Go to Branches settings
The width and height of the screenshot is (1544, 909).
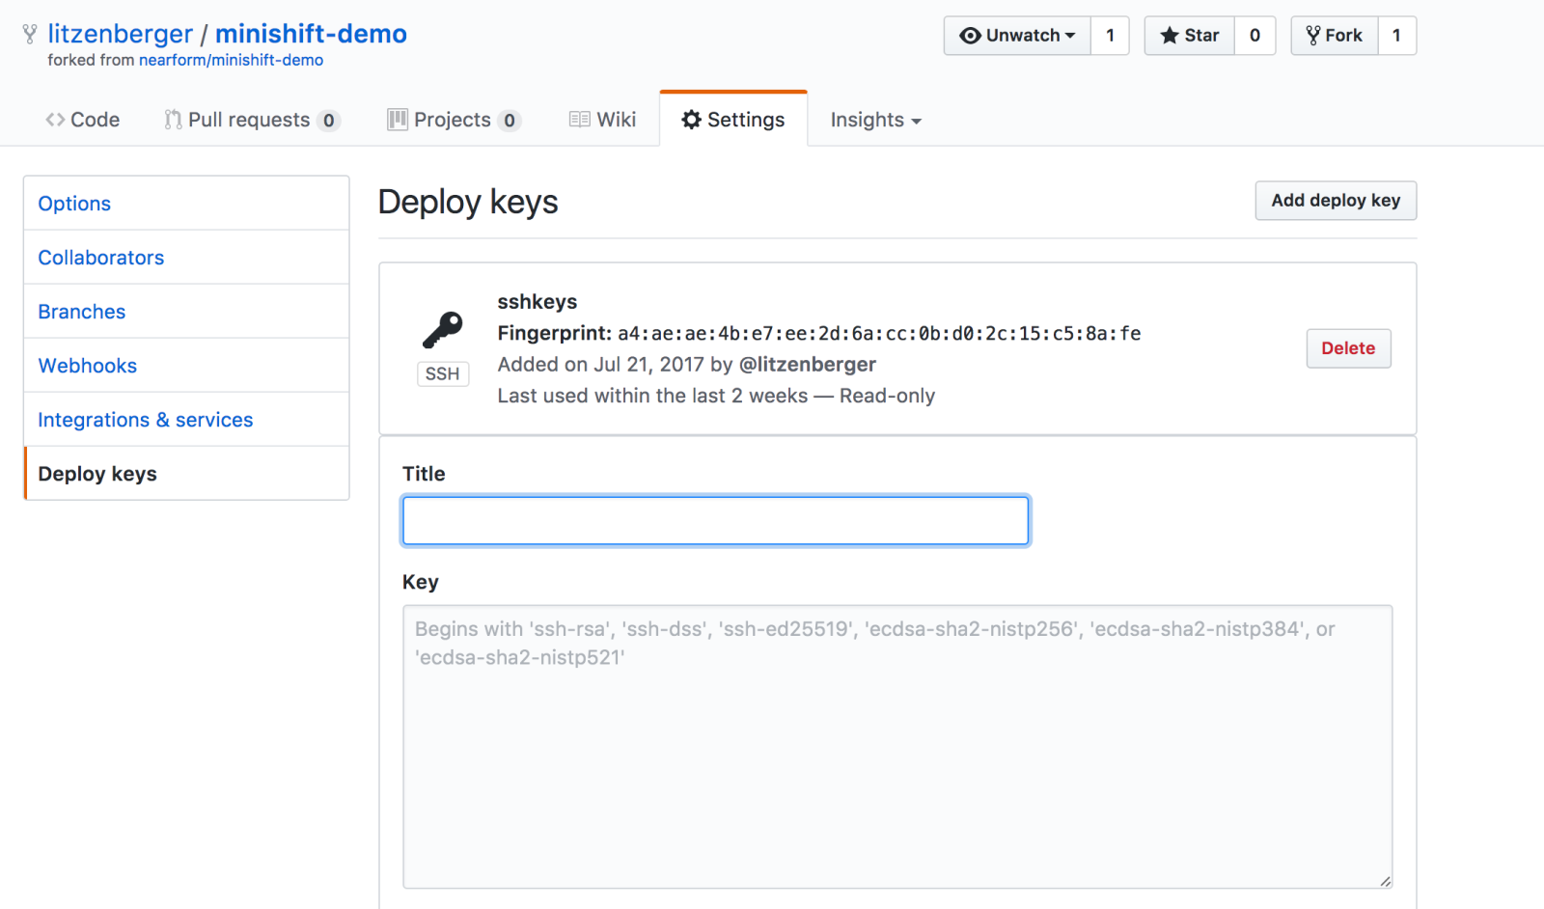(x=186, y=312)
